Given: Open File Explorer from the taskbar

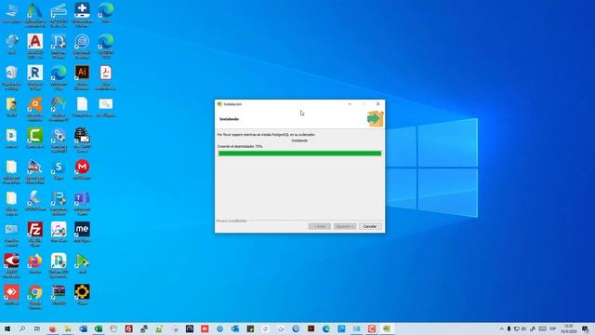Looking at the screenshot, I should tap(68, 328).
